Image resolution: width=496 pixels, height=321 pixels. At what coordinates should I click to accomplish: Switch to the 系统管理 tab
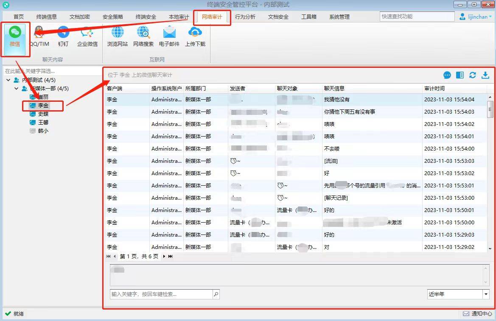click(x=339, y=17)
